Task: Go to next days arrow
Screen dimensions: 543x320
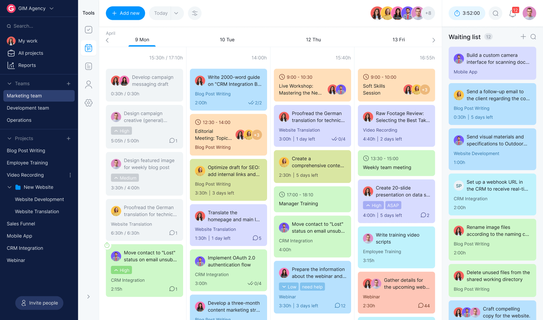Action: click(x=433, y=40)
